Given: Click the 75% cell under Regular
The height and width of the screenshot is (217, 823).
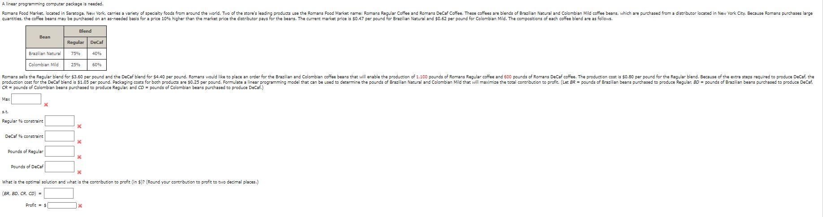Looking at the screenshot, I should click(76, 54).
